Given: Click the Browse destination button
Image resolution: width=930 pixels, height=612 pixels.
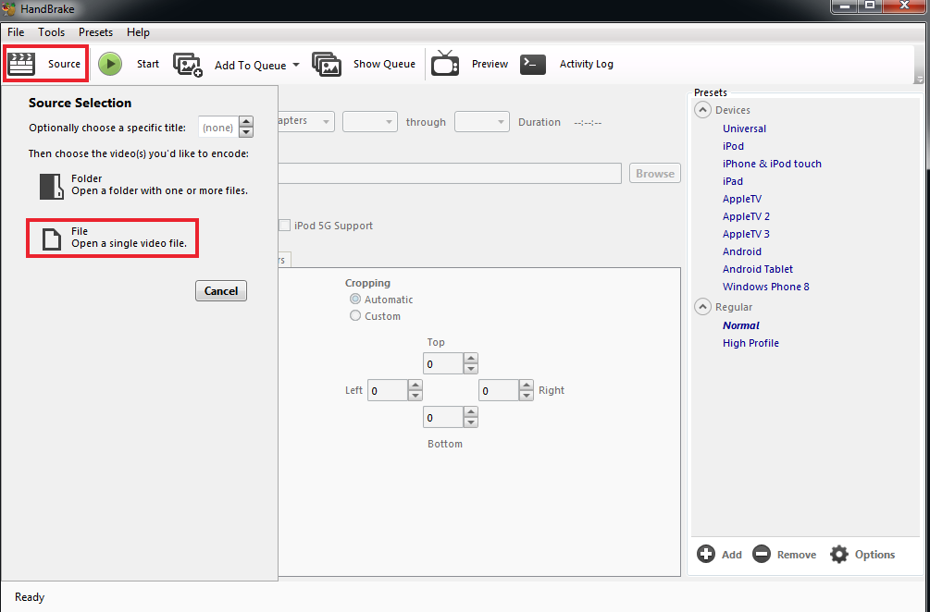Looking at the screenshot, I should tap(655, 174).
